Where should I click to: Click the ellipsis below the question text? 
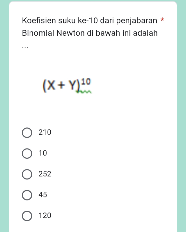coord(24,47)
